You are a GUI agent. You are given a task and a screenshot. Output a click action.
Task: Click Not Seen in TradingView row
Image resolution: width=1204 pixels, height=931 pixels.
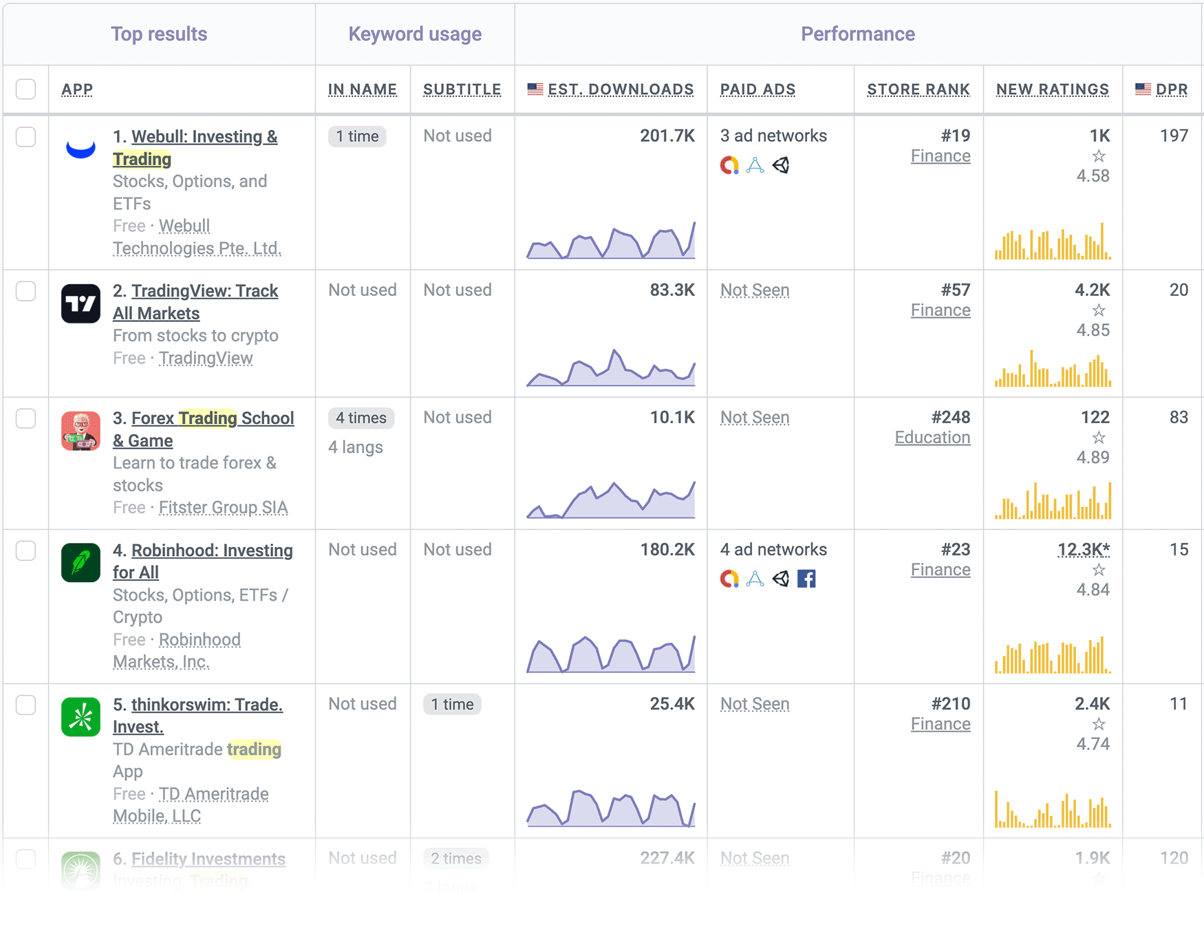tap(755, 290)
